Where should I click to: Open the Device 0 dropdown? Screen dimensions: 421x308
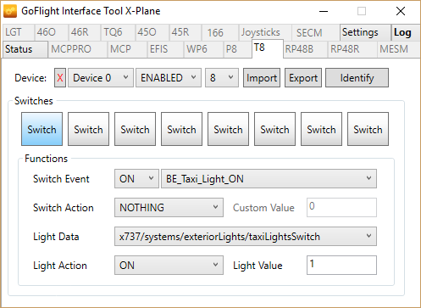pyautogui.click(x=101, y=77)
